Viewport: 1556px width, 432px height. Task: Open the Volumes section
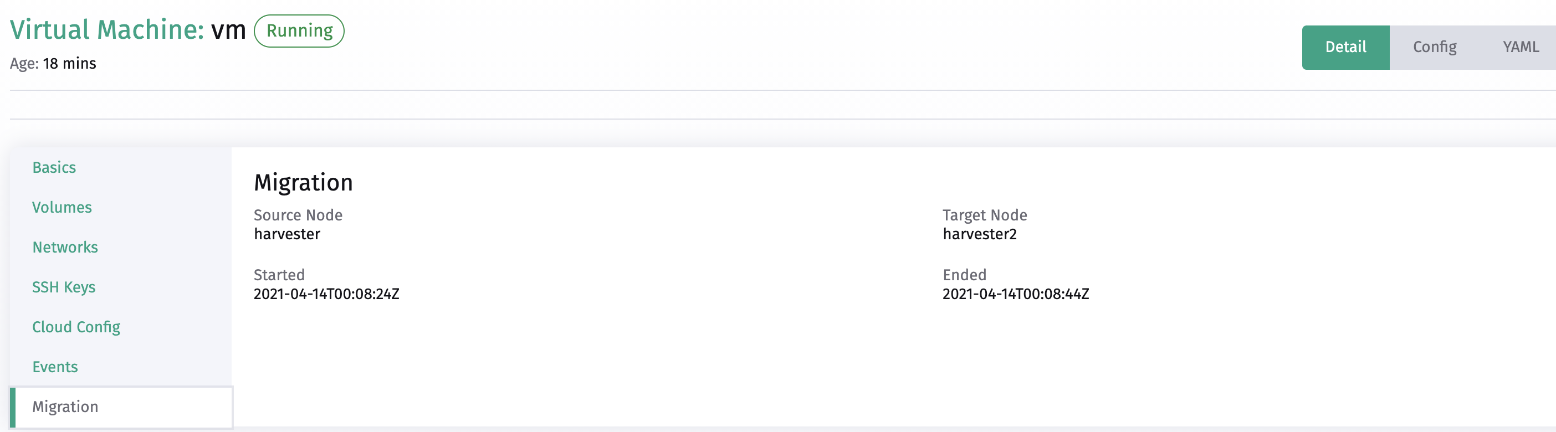62,207
